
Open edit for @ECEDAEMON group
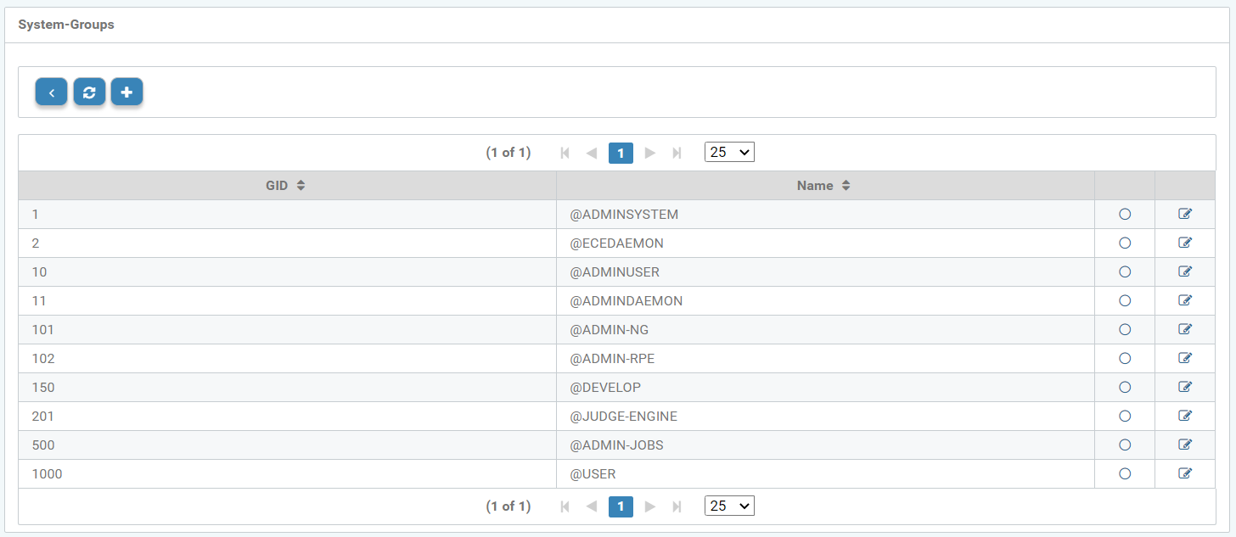pos(1185,243)
